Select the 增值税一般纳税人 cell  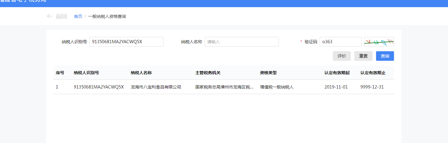[x=276, y=87]
